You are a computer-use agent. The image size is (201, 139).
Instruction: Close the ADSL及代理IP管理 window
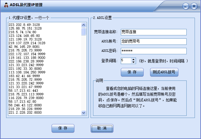tap(193, 6)
